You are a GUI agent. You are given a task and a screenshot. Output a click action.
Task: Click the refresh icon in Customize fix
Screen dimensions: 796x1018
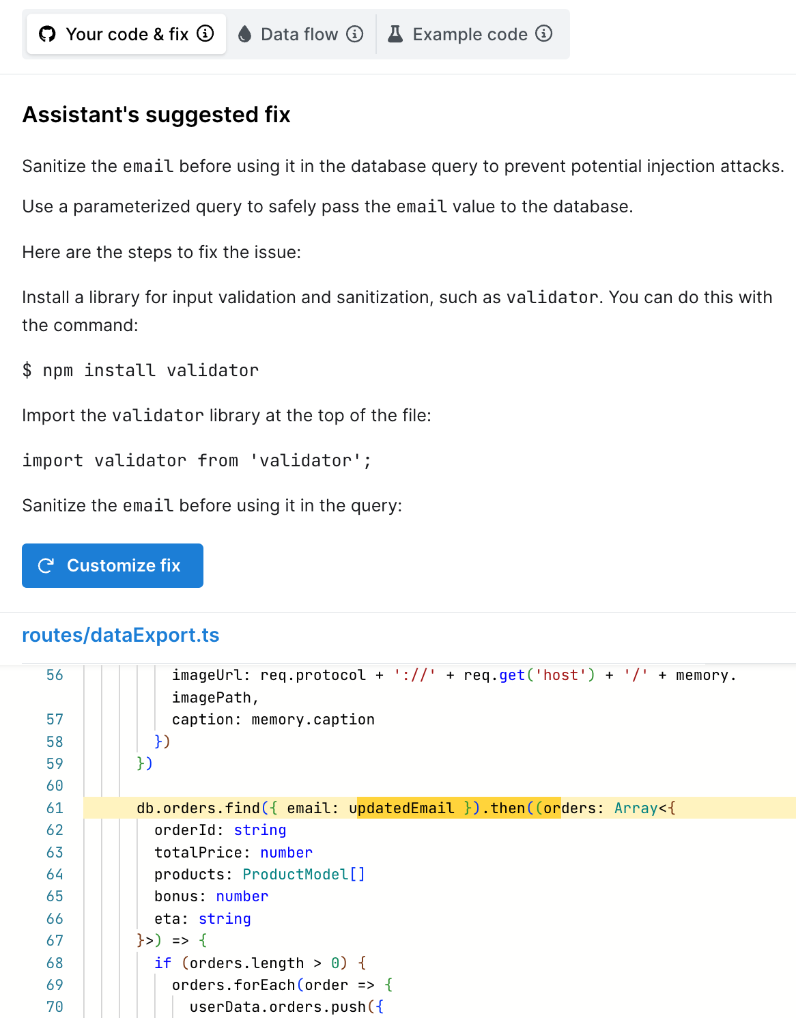click(x=46, y=565)
